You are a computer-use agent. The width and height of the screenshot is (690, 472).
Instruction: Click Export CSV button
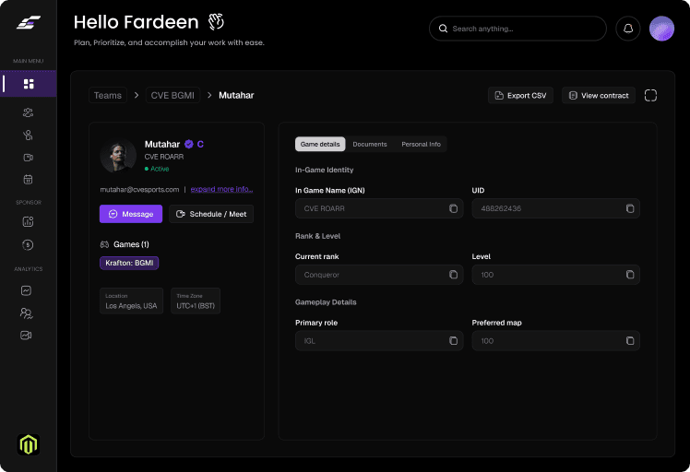(x=520, y=96)
